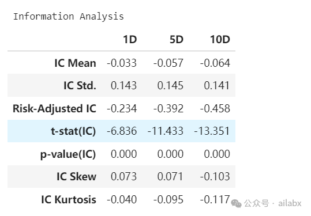Click the Information Analysis title text
Screen dimensions: 311x216
pyautogui.click(x=69, y=16)
